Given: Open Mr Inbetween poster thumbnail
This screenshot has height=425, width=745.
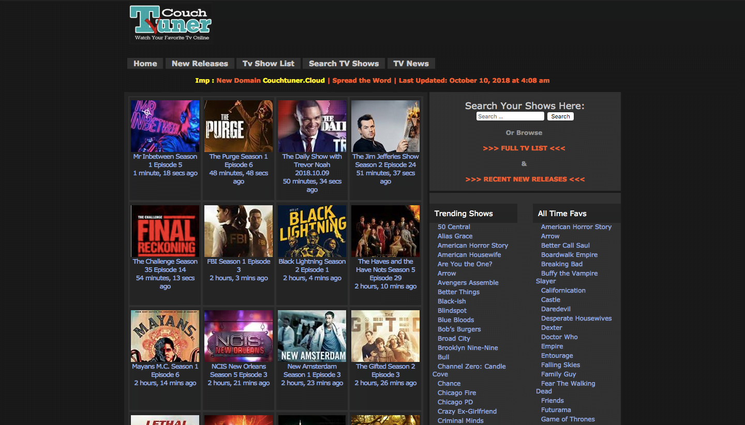Looking at the screenshot, I should tap(165, 126).
